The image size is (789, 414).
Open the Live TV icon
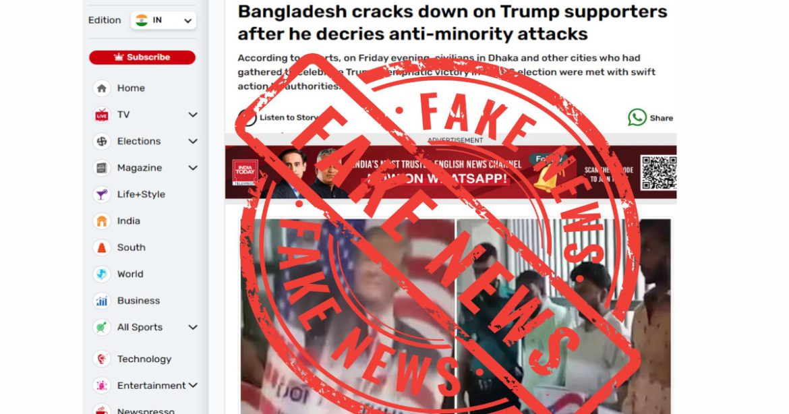[102, 115]
